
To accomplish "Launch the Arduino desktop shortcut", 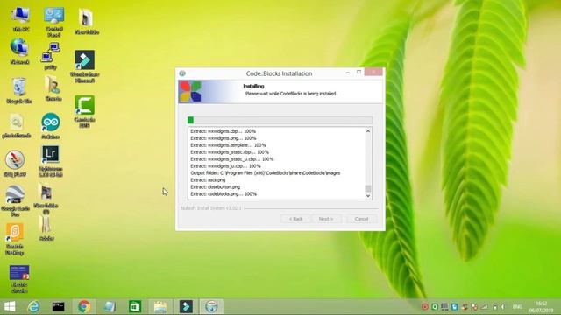I will point(51,126).
